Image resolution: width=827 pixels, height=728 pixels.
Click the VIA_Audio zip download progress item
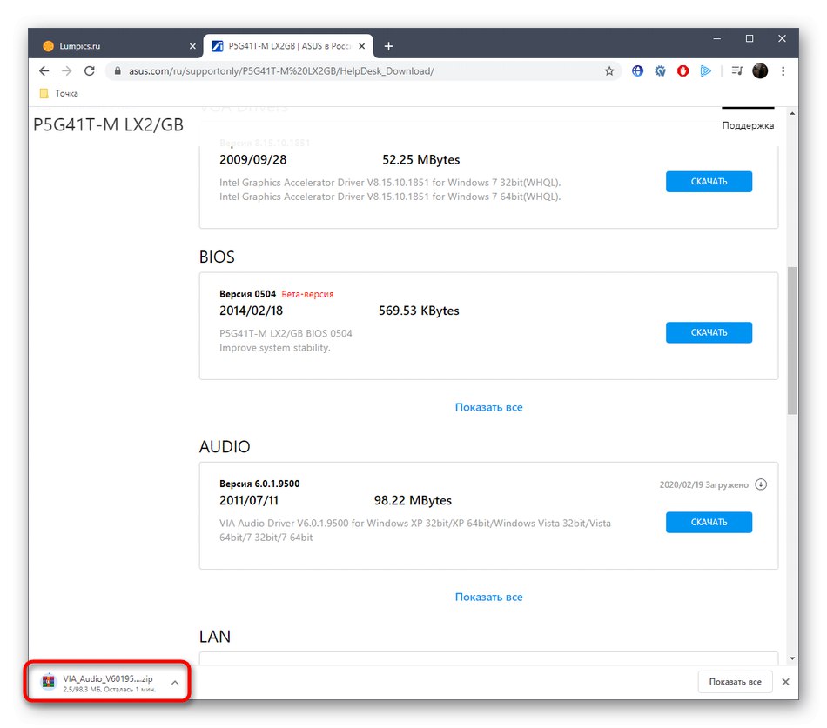(x=104, y=682)
